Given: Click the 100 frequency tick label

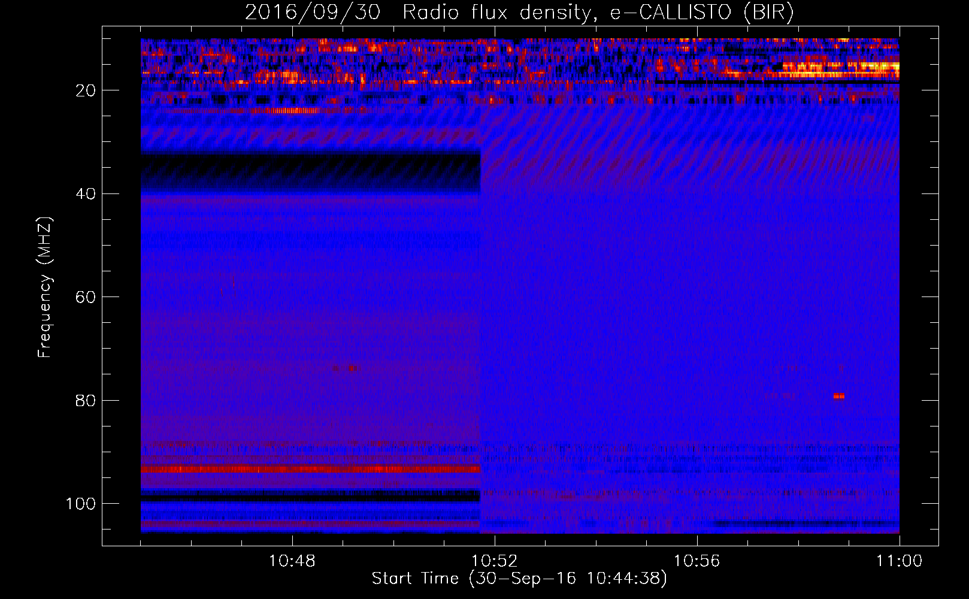Looking at the screenshot, I should pyautogui.click(x=81, y=504).
